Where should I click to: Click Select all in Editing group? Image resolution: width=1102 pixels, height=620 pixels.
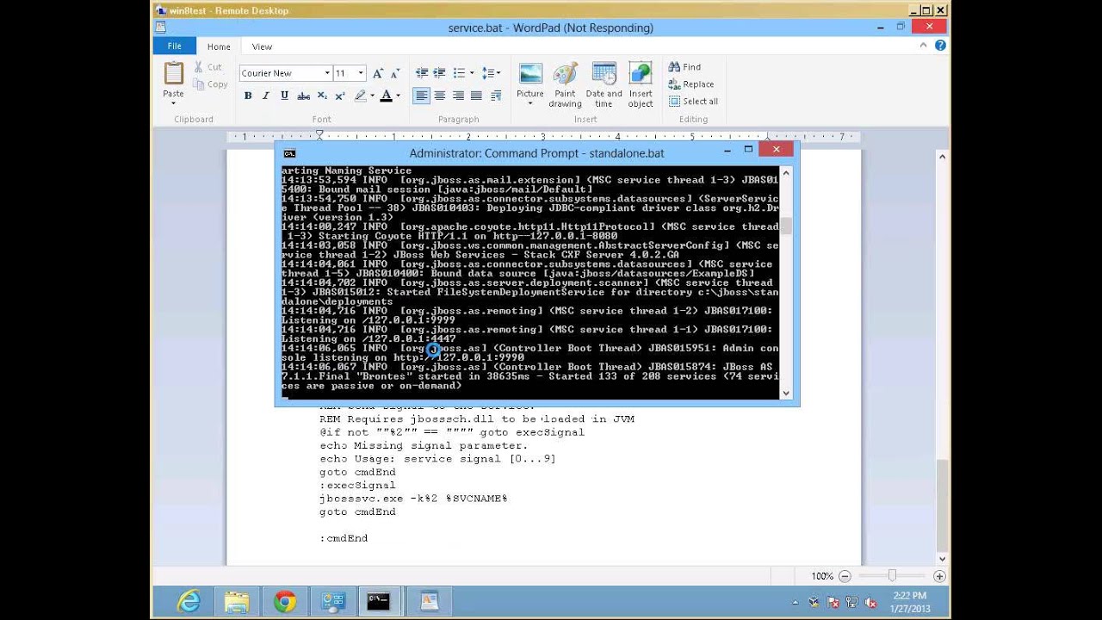(x=693, y=101)
